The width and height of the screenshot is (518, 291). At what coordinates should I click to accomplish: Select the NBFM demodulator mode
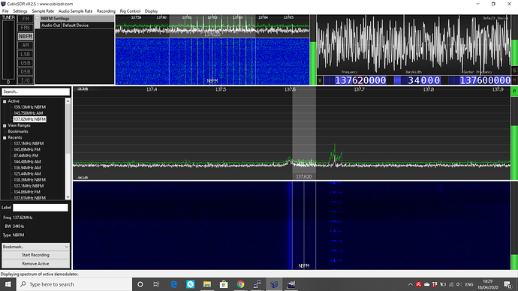pos(26,36)
